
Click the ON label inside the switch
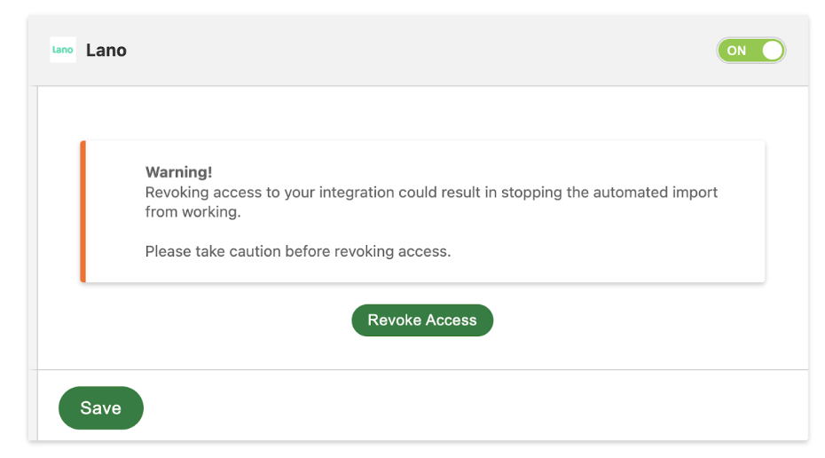point(736,51)
